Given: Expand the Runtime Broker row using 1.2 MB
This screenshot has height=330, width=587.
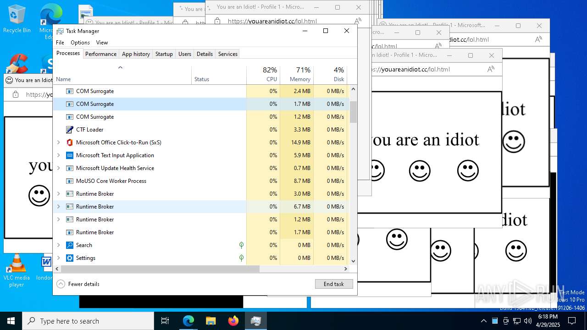Looking at the screenshot, I should click(58, 220).
